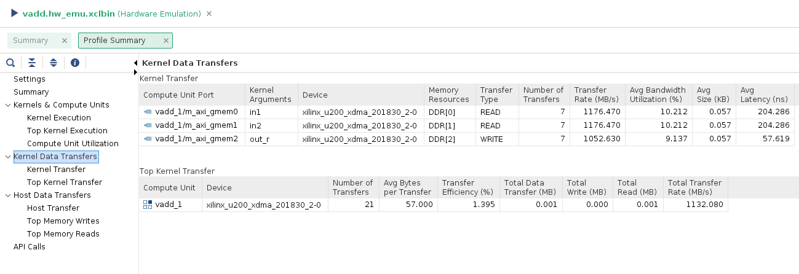The height and width of the screenshot is (274, 799).
Task: Select the Top Memory Writes item
Action: tap(63, 221)
